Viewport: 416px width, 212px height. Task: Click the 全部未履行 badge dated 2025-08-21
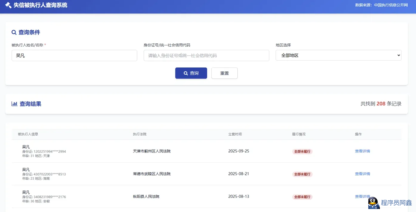point(302,174)
